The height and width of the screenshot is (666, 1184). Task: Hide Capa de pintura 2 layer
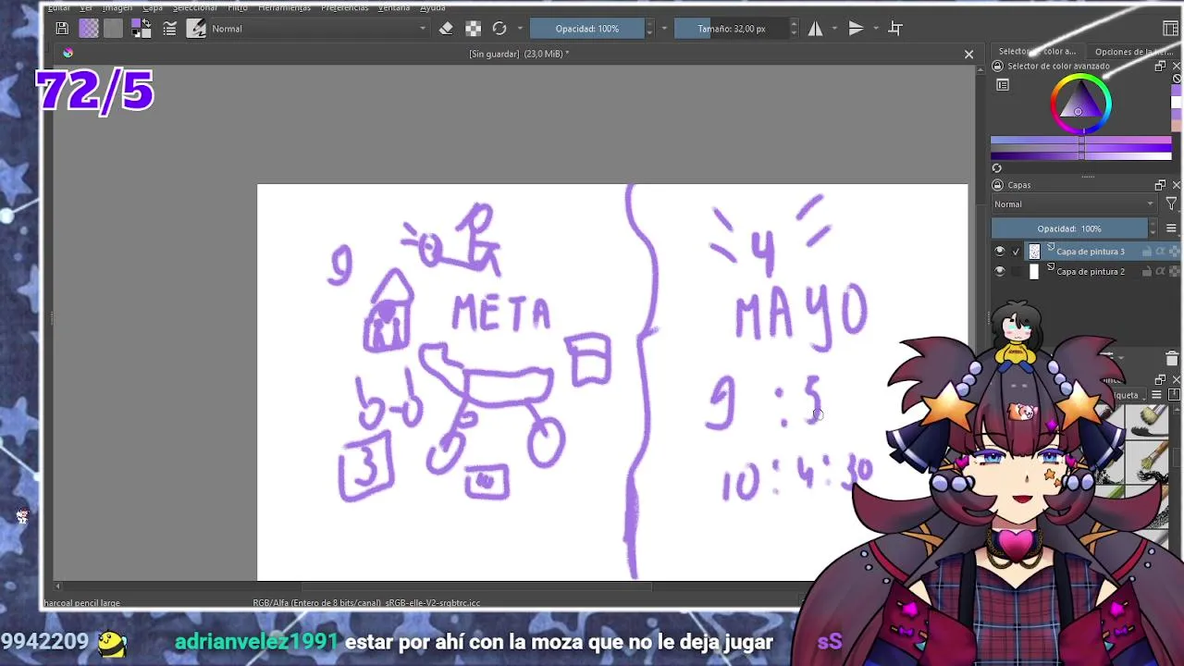point(999,272)
